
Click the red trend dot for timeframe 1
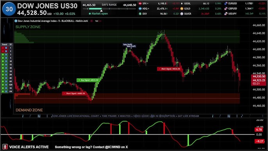[3, 48]
